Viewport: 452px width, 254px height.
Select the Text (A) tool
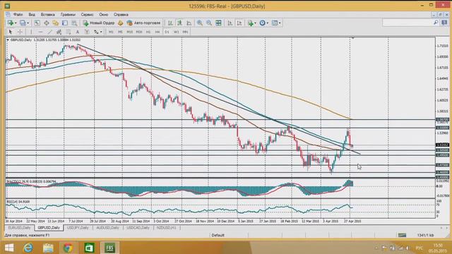pyautogui.click(x=78, y=32)
